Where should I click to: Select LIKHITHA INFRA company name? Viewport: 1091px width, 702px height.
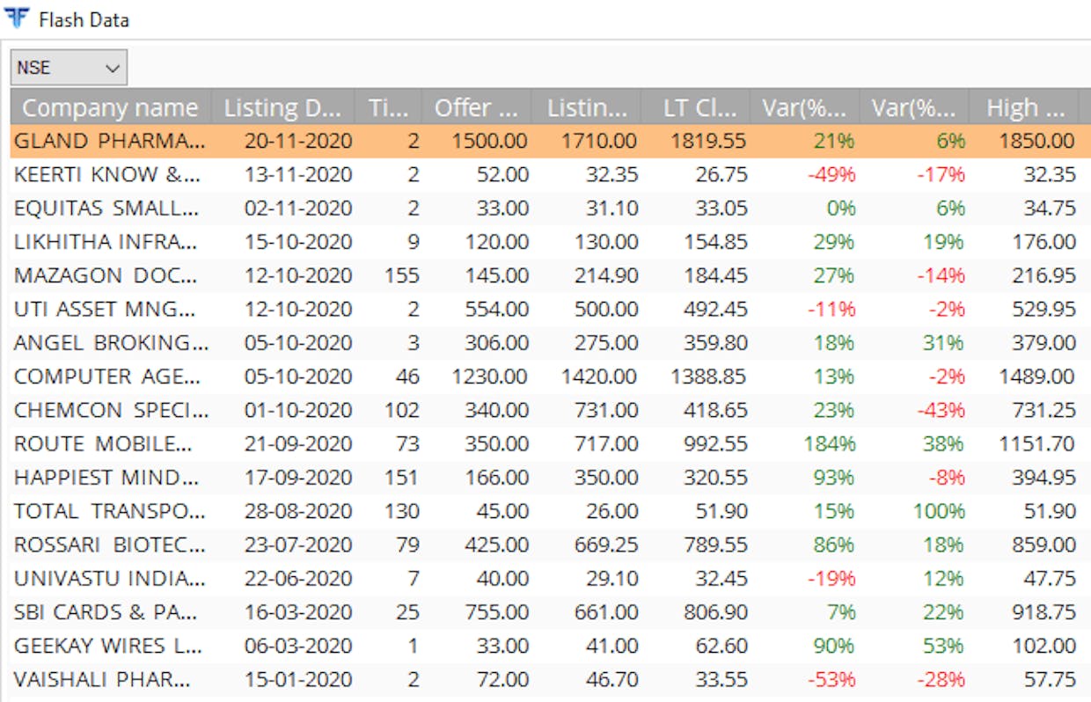click(106, 242)
